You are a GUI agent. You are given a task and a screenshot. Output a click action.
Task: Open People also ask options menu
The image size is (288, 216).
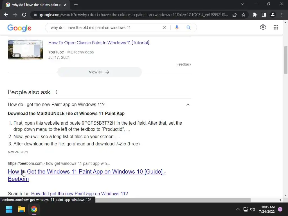tap(57, 92)
